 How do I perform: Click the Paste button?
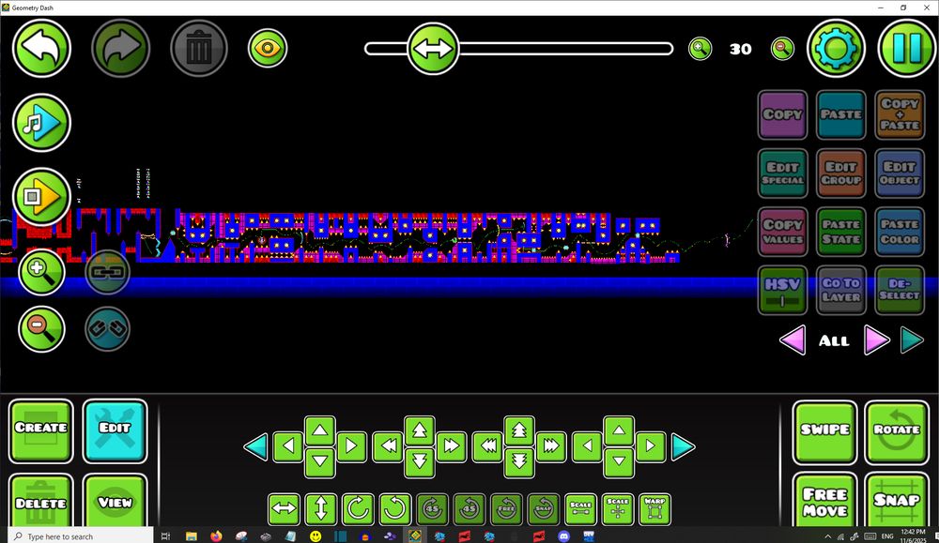tap(840, 114)
